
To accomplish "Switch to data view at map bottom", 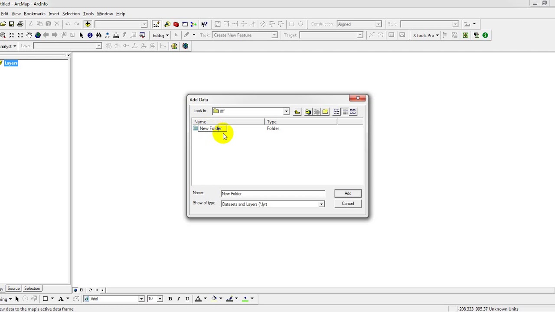I will 75,290.
